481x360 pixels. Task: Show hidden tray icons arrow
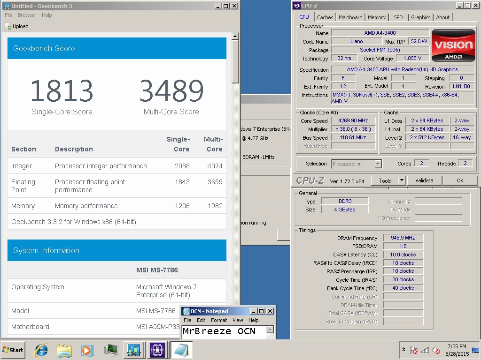pyautogui.click(x=403, y=350)
